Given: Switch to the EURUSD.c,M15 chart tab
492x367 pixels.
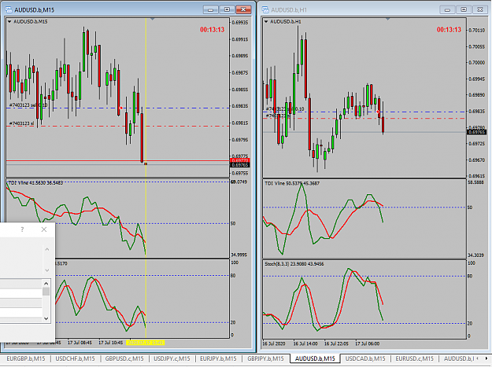Looking at the screenshot, I should 415,358.
